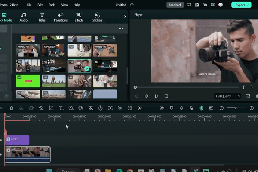Toggle visibility eye of the video track
The image size is (258, 172).
[x=1, y=154]
